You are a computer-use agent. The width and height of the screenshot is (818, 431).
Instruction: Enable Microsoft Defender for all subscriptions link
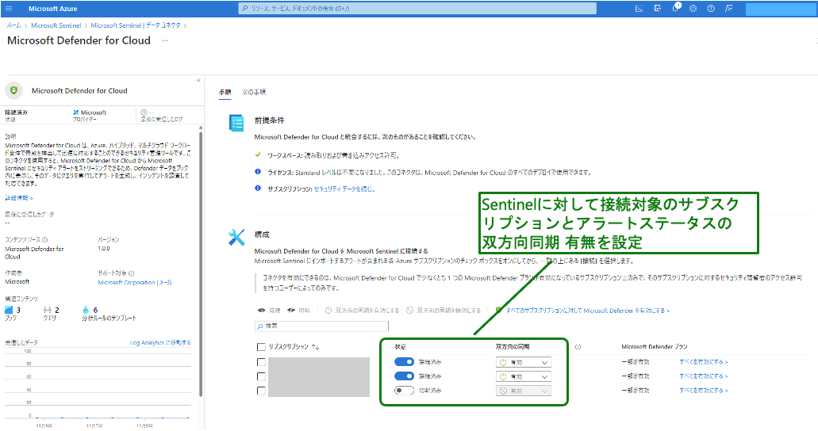pos(587,311)
